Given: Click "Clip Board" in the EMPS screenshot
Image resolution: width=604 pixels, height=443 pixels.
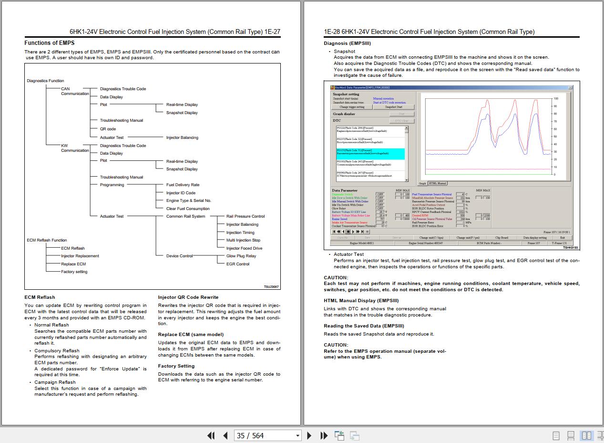Looking at the screenshot, I should click(x=502, y=237).
